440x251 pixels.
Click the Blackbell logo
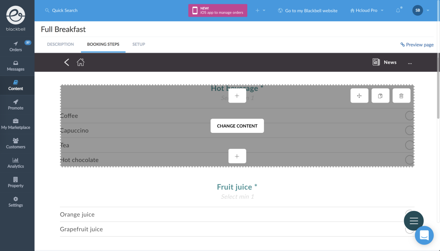16,19
